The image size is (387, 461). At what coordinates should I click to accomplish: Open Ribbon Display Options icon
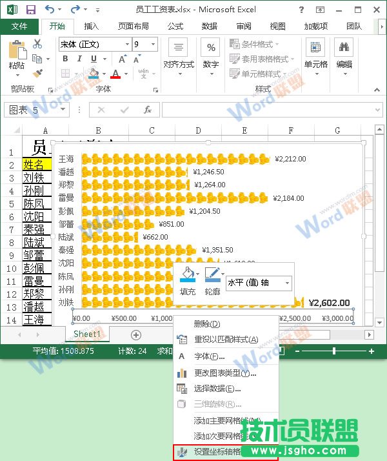coord(320,10)
